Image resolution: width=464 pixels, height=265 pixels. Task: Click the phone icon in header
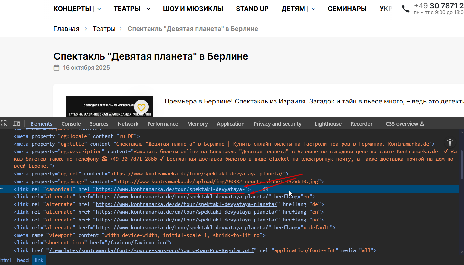[406, 9]
